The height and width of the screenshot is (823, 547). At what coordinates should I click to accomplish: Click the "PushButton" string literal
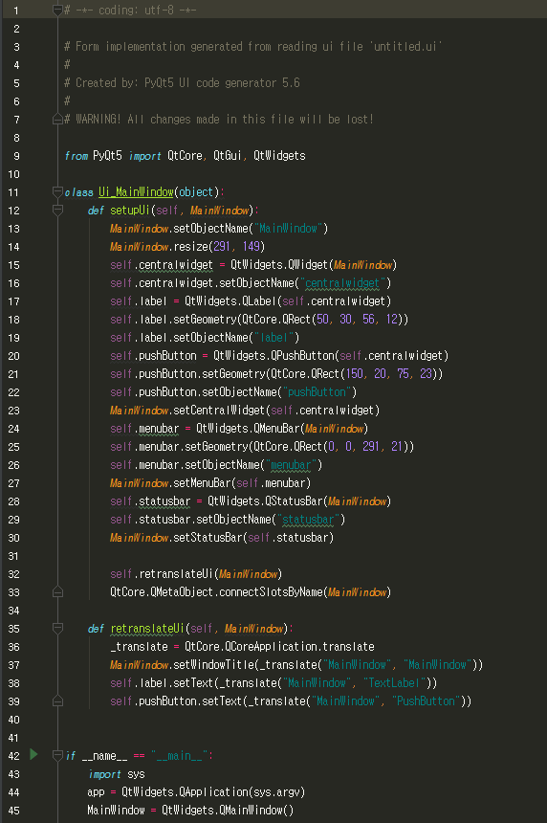[426, 701]
